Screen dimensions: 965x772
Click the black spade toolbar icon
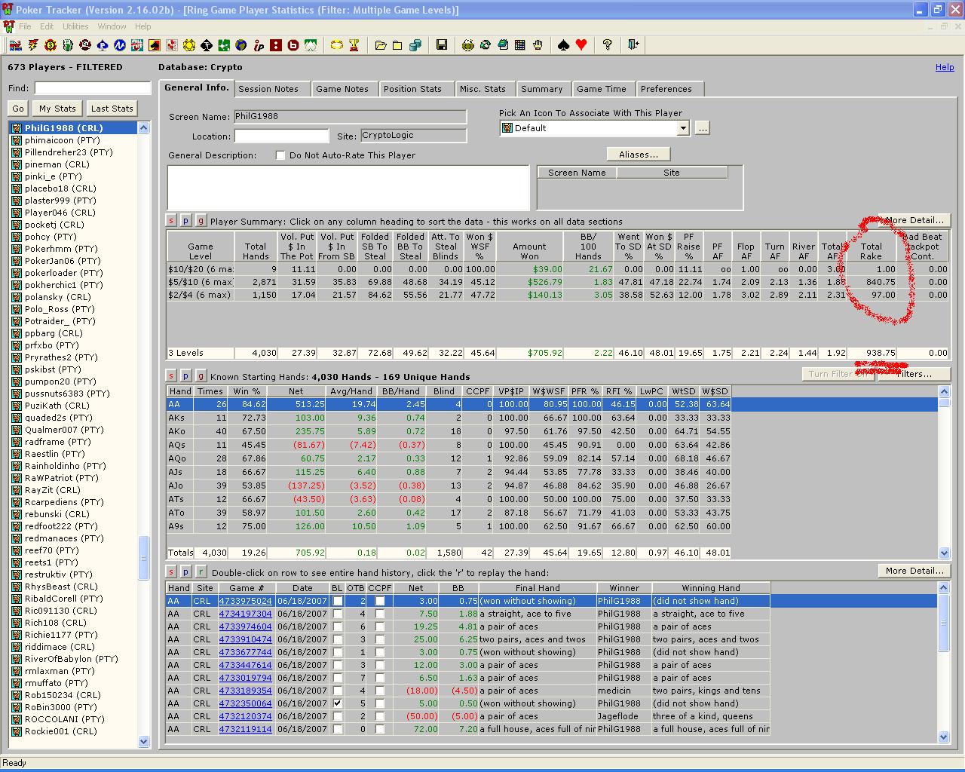[x=562, y=45]
